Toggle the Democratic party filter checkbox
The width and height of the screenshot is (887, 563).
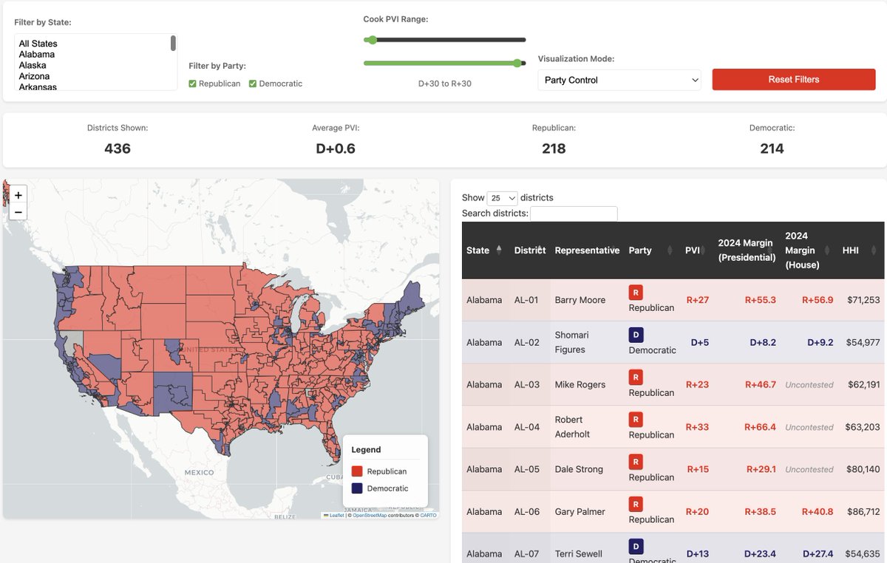pyautogui.click(x=253, y=83)
